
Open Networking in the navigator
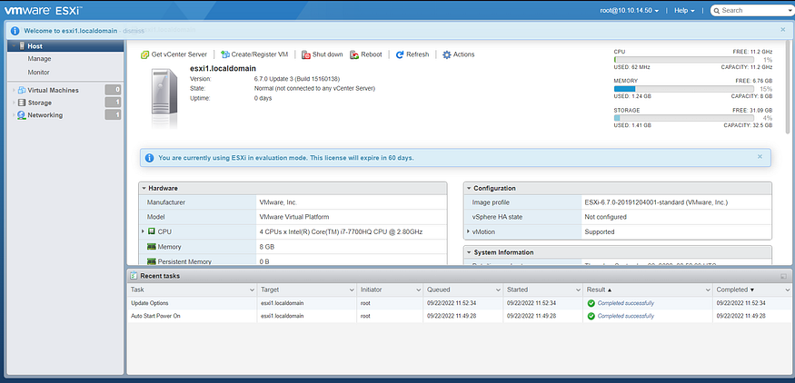[45, 115]
